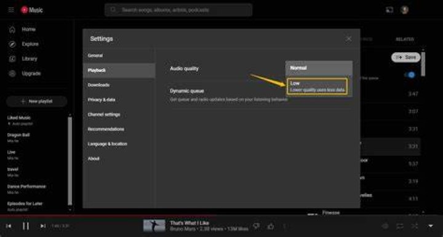The width and height of the screenshot is (443, 237).
Task: Click the That's What I Like title
Action: 190,223
